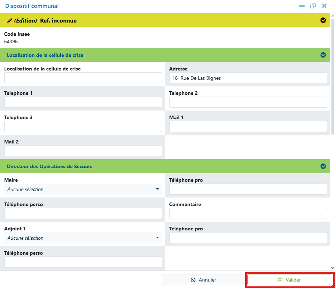Click the Mail 1 input field
This screenshot has height=288, width=335.
tap(248, 127)
